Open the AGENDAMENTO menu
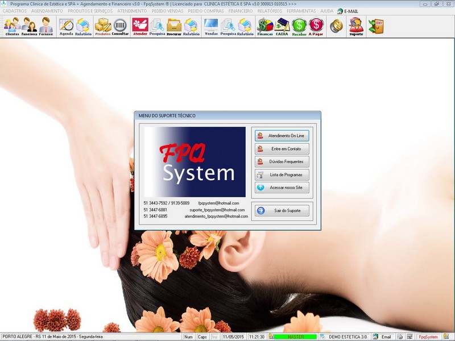This screenshot has height=341, width=455. (47, 11)
